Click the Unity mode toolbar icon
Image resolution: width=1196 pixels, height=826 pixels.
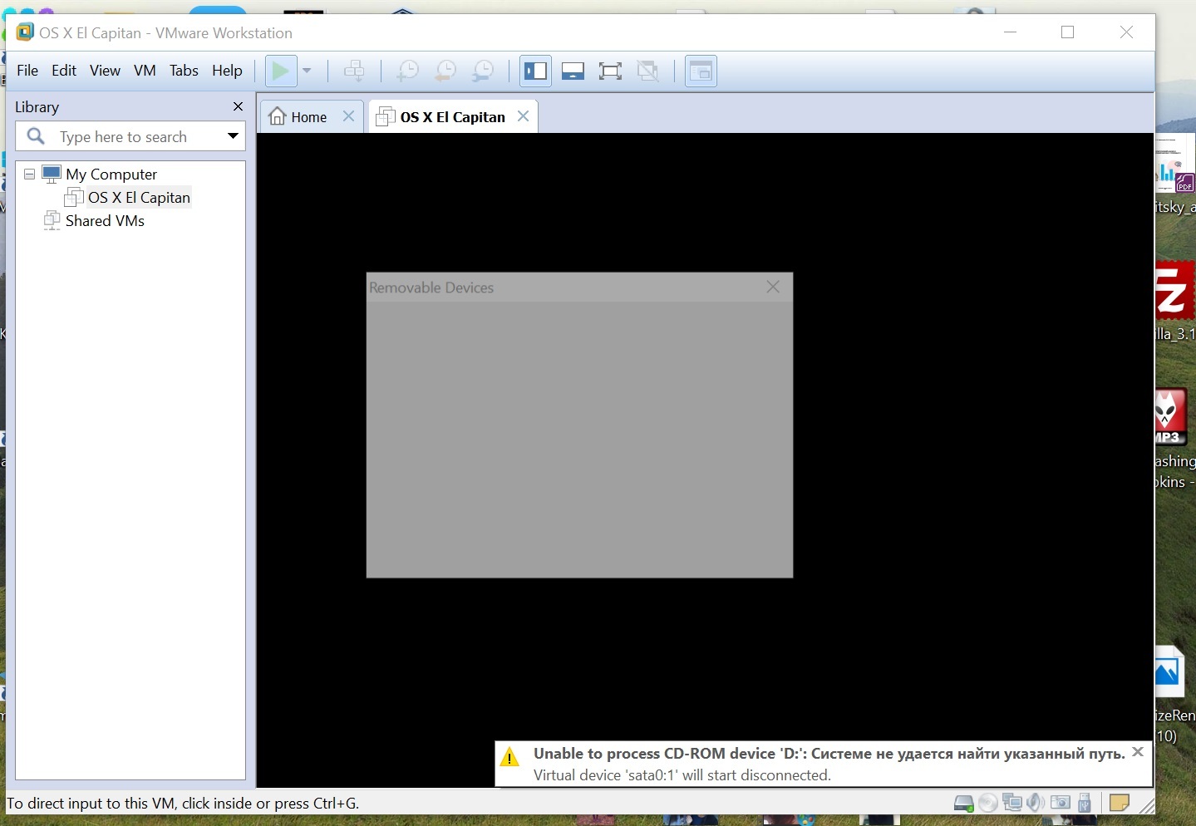coord(647,71)
